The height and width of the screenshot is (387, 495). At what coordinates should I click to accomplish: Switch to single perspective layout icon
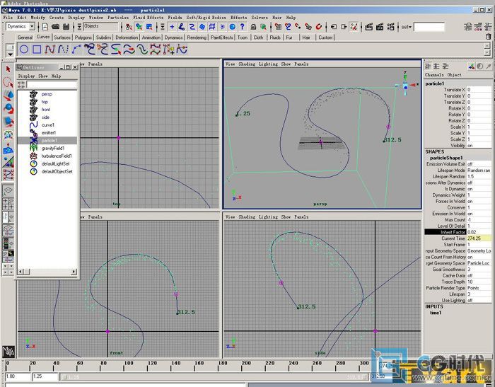point(8,190)
